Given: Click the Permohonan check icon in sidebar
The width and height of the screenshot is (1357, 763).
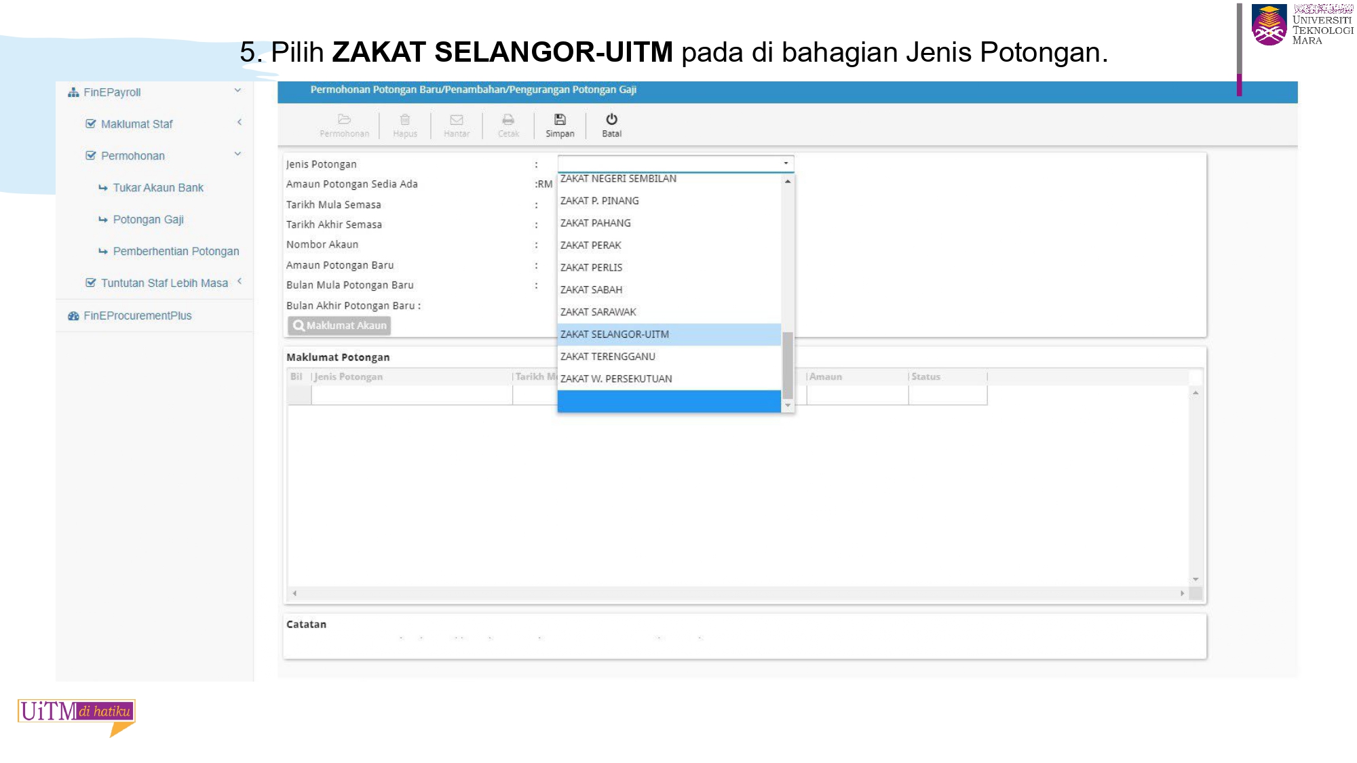Looking at the screenshot, I should [91, 155].
